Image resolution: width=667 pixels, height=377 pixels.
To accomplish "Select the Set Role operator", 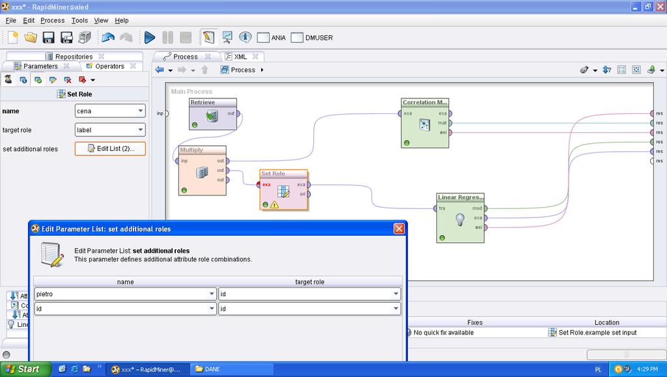I will [x=284, y=189].
